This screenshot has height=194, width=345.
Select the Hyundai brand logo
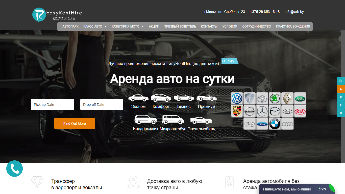pyautogui.click(x=250, y=124)
